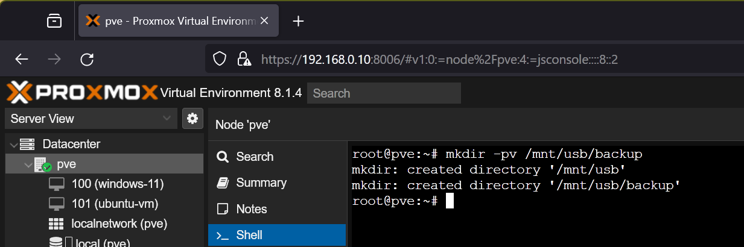Collapse the Datacenter tree node
This screenshot has height=247, width=744.
click(13, 145)
